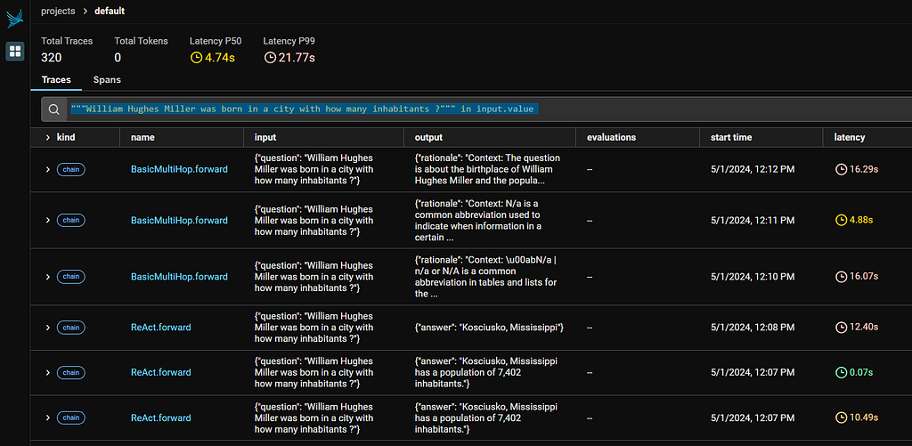The image size is (912, 446).
Task: Open the projects grid icon in sidebar
Action: [15, 51]
